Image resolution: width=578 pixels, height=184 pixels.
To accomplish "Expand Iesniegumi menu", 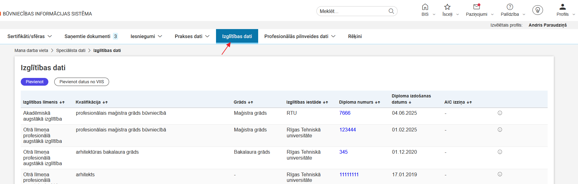I will click(146, 36).
